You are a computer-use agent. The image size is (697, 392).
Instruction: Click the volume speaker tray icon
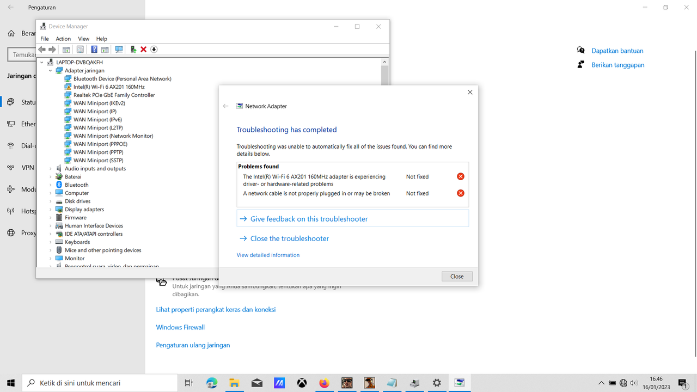click(x=634, y=383)
